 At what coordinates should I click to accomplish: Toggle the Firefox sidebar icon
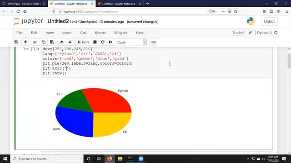pos(271,11)
